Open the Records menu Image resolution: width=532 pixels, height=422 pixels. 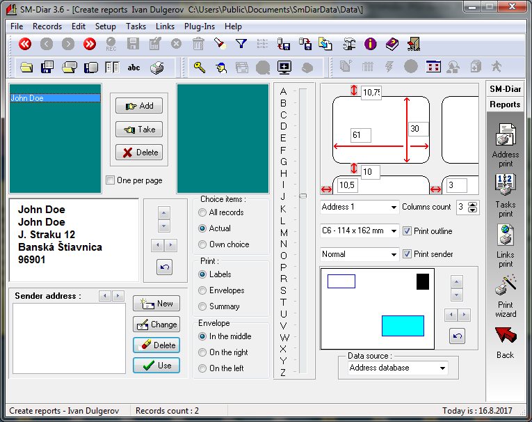47,26
